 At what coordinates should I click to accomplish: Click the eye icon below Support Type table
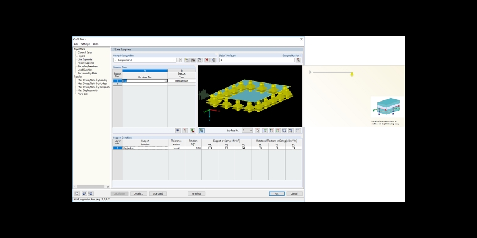[x=178, y=130]
